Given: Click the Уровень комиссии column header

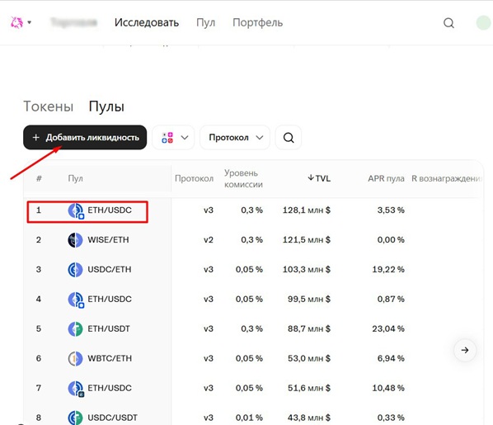Looking at the screenshot, I should (x=243, y=178).
